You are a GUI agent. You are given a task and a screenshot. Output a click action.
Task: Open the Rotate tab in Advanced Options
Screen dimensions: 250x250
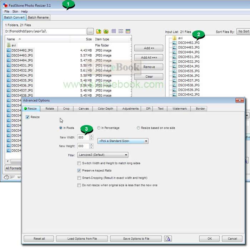[x=50, y=109]
